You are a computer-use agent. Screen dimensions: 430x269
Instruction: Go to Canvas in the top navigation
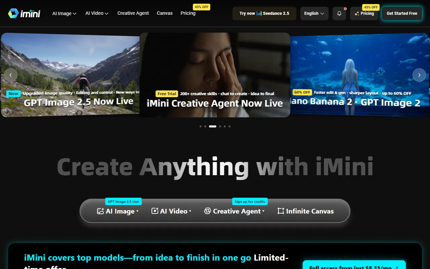[165, 13]
